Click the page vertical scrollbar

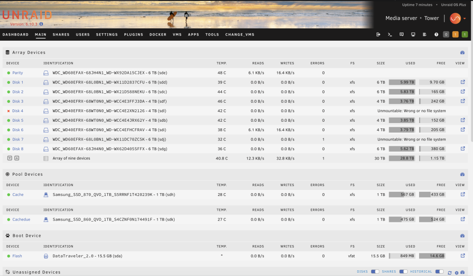coord(472,90)
